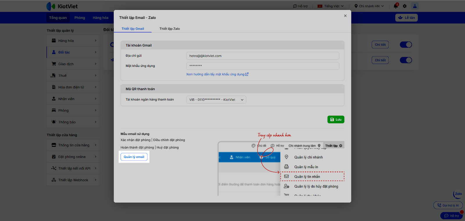The height and width of the screenshot is (221, 465).
Task: Click the external link icon beside the password guide
Action: 247,74
